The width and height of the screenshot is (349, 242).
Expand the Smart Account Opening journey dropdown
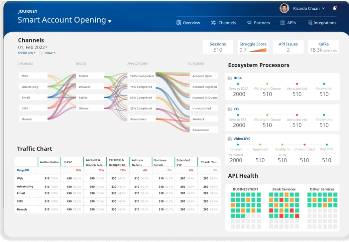click(x=110, y=21)
